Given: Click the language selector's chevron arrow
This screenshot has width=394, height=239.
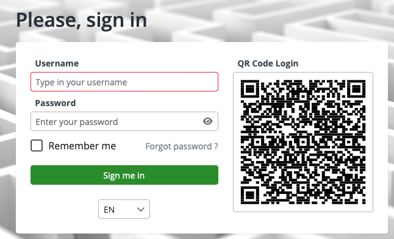Looking at the screenshot, I should coord(141,209).
